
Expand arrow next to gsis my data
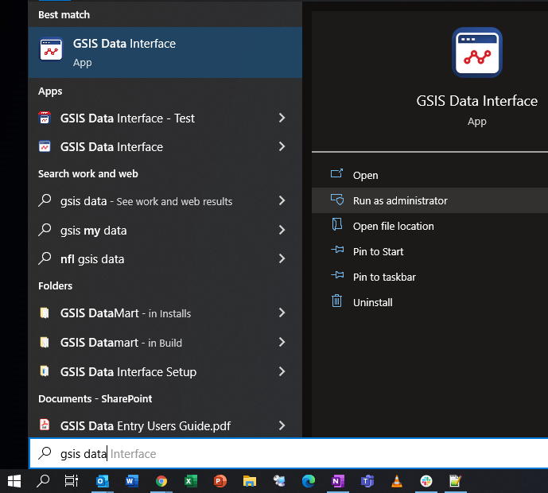282,230
